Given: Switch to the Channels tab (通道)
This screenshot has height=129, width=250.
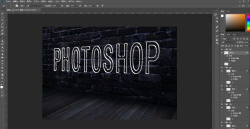Looking at the screenshot, I should coord(228,35).
